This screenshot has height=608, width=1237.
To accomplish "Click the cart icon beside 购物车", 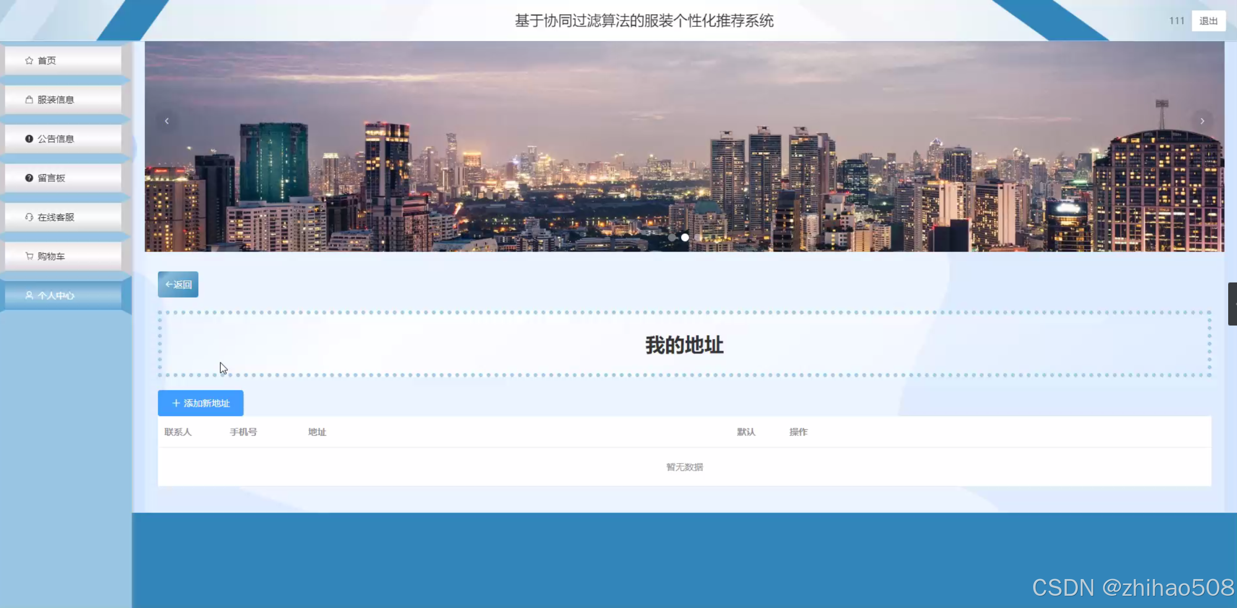I will (29, 257).
